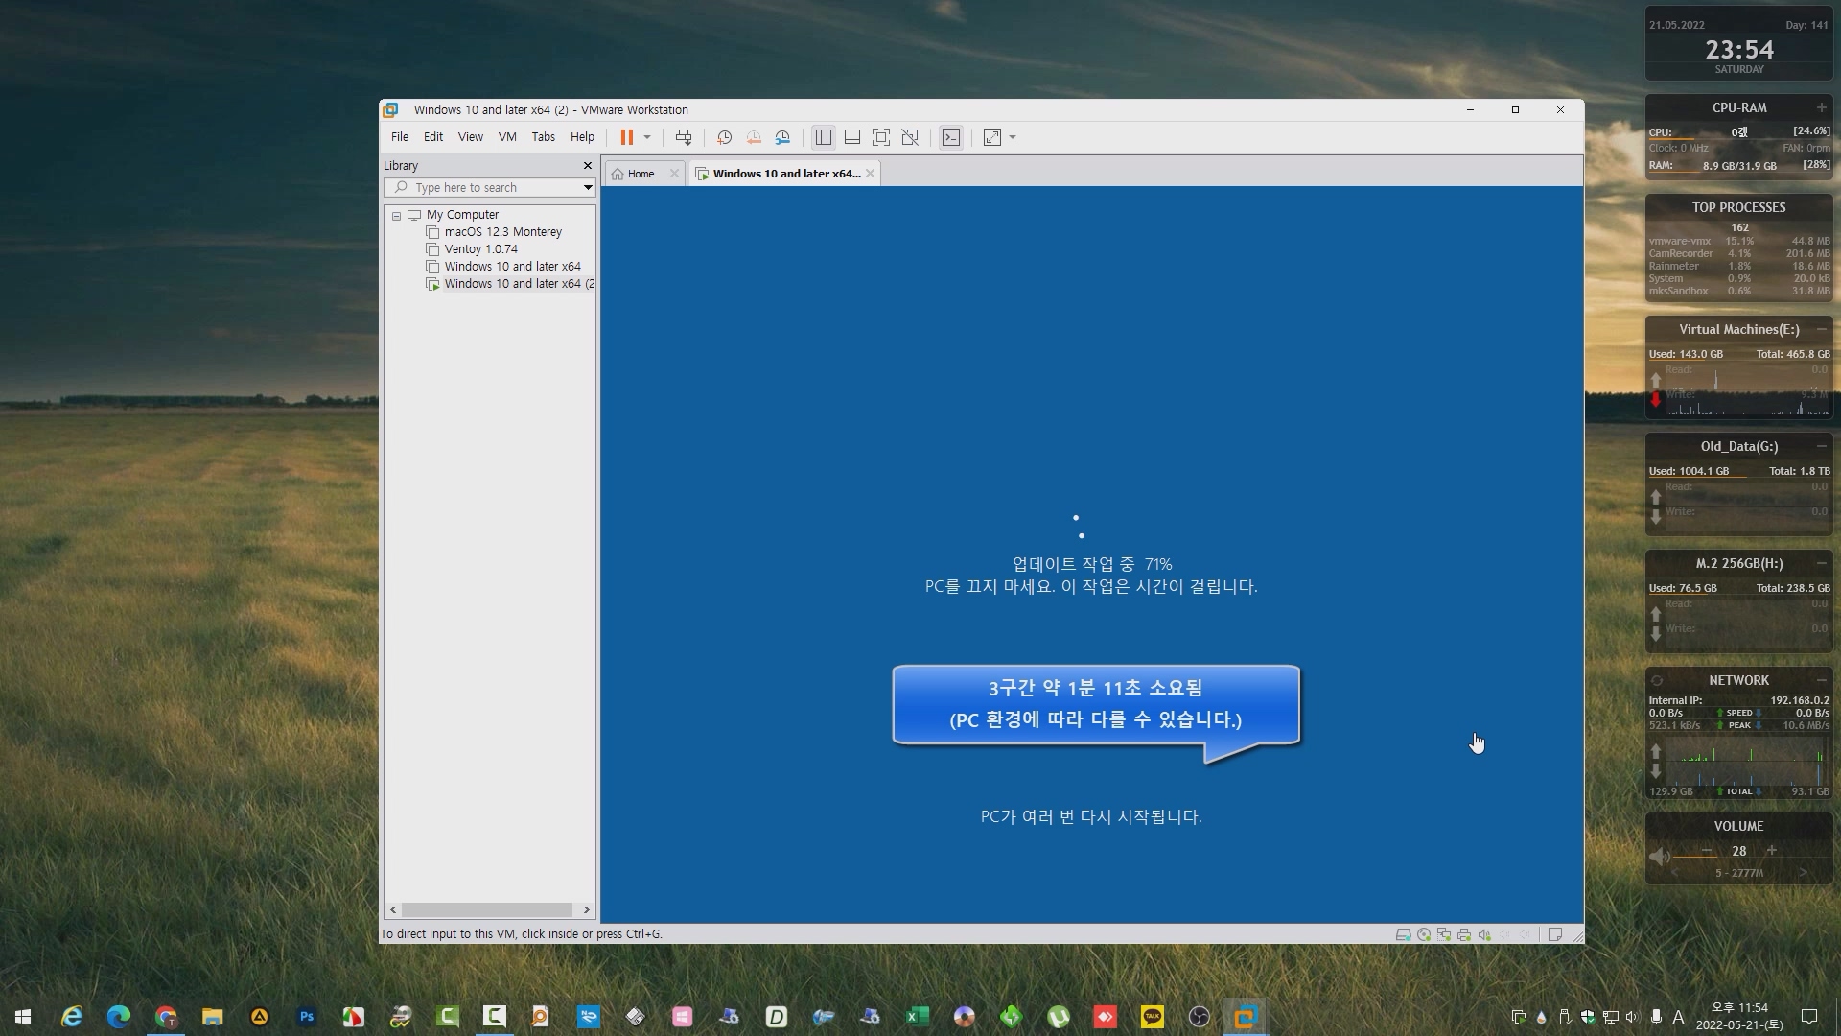Viewport: 1841px width, 1036px height.
Task: Open stretch guest dropdown arrow
Action: 1013,137
